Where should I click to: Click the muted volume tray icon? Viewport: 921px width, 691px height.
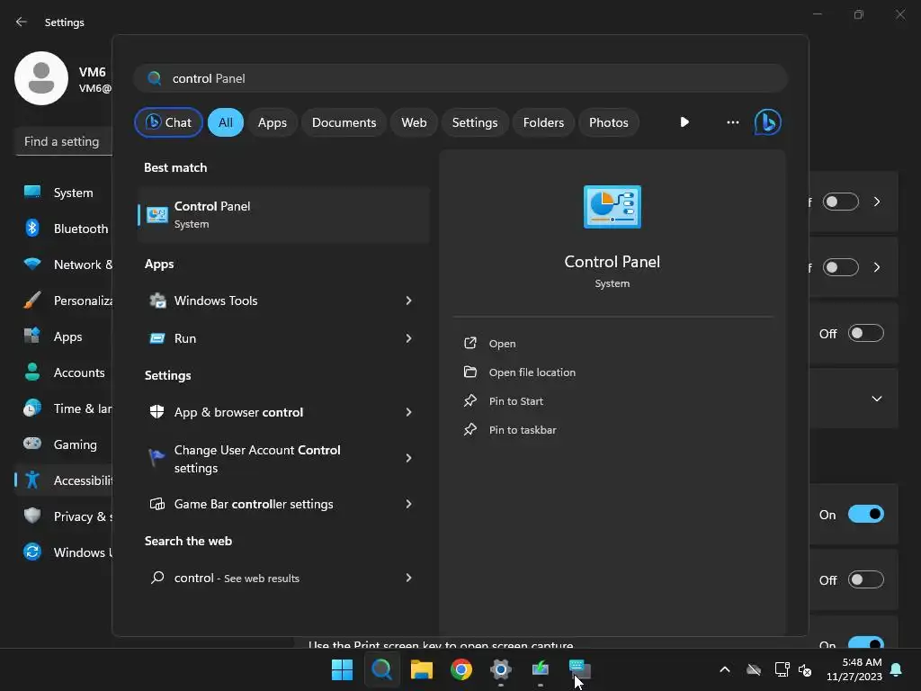click(x=805, y=669)
